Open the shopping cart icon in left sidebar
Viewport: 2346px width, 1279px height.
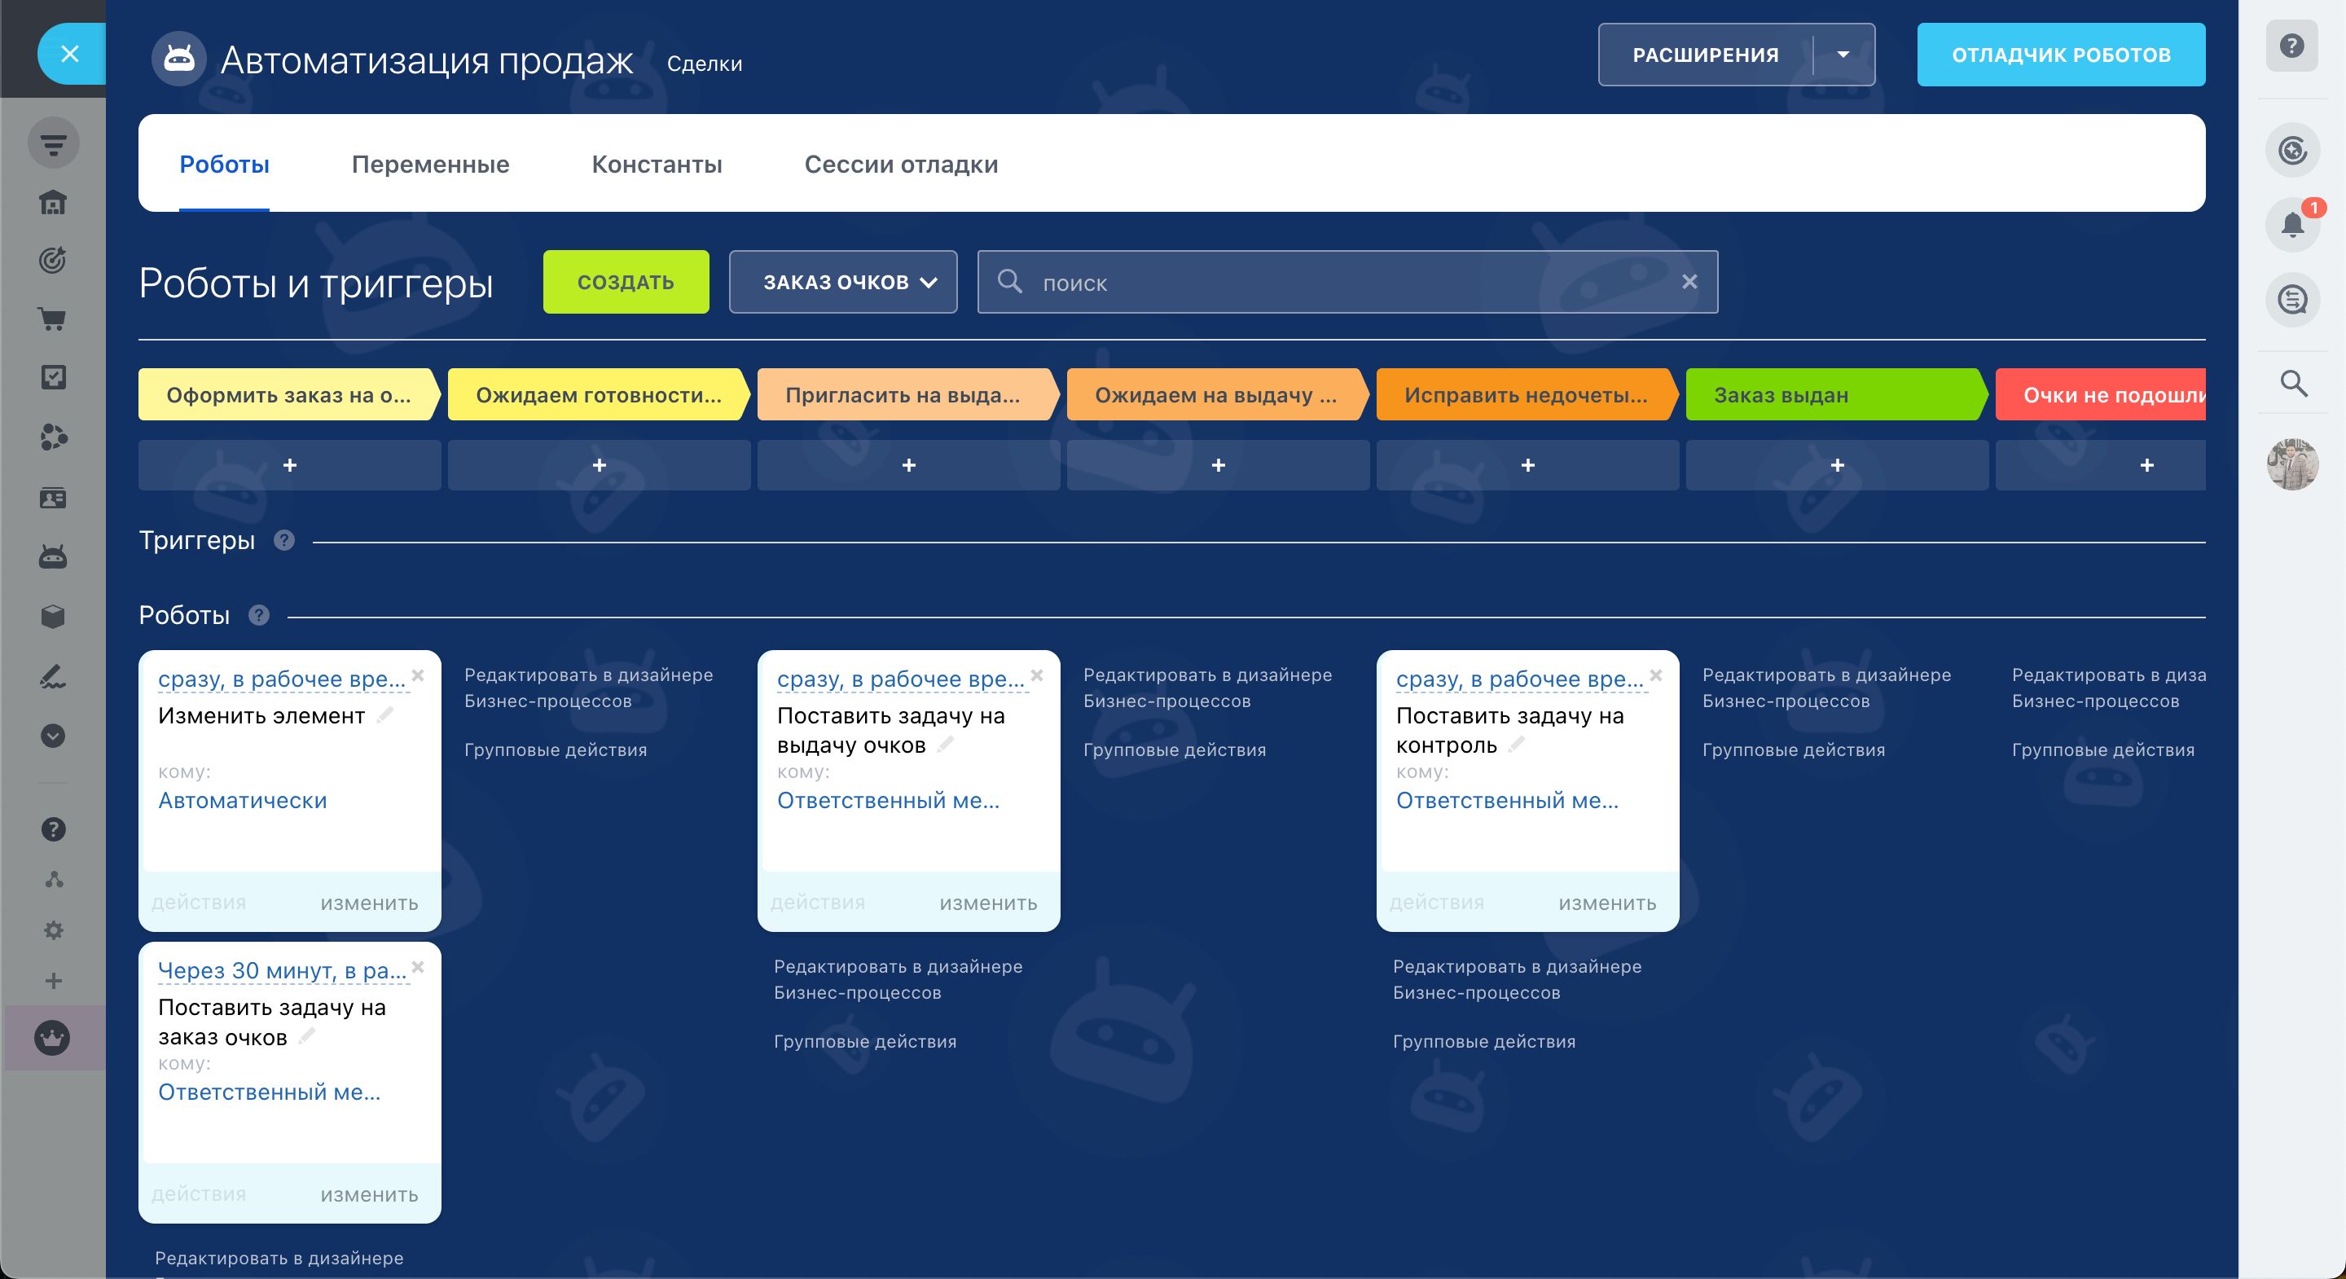pos(53,319)
